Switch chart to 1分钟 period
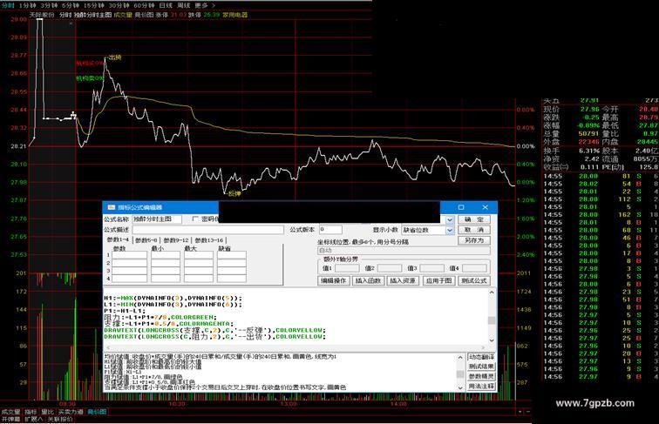The height and width of the screenshot is (424, 659). (27, 5)
